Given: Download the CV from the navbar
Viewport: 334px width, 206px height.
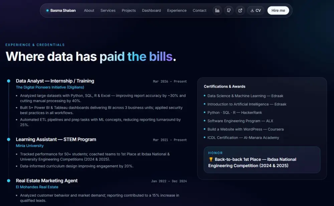Looking at the screenshot, I should click(256, 10).
